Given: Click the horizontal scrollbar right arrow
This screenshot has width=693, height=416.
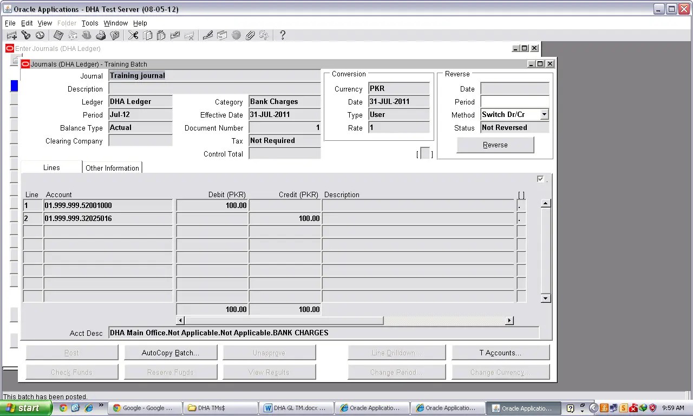Looking at the screenshot, I should point(509,321).
